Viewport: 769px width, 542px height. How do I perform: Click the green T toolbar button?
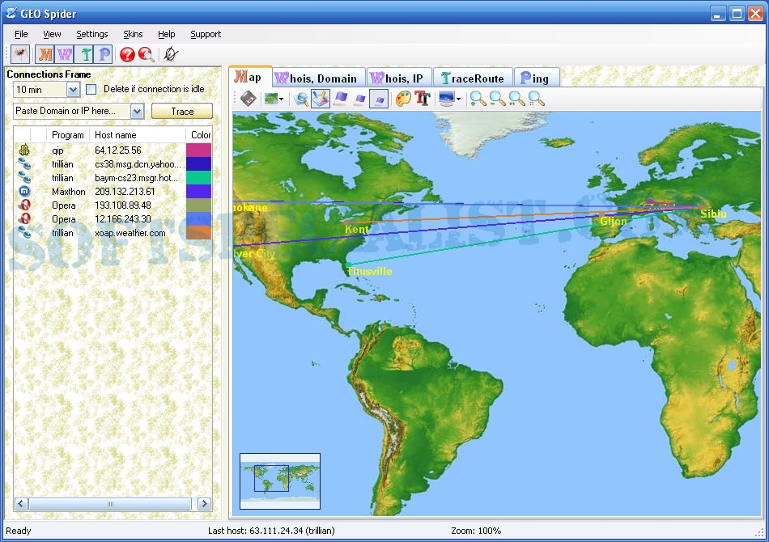pos(84,54)
